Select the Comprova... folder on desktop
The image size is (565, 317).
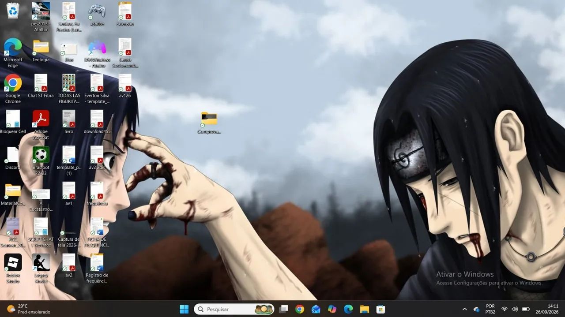(209, 123)
